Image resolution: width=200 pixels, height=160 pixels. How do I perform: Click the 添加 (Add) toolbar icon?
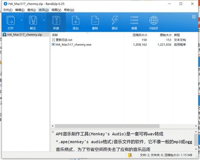click(75, 20)
